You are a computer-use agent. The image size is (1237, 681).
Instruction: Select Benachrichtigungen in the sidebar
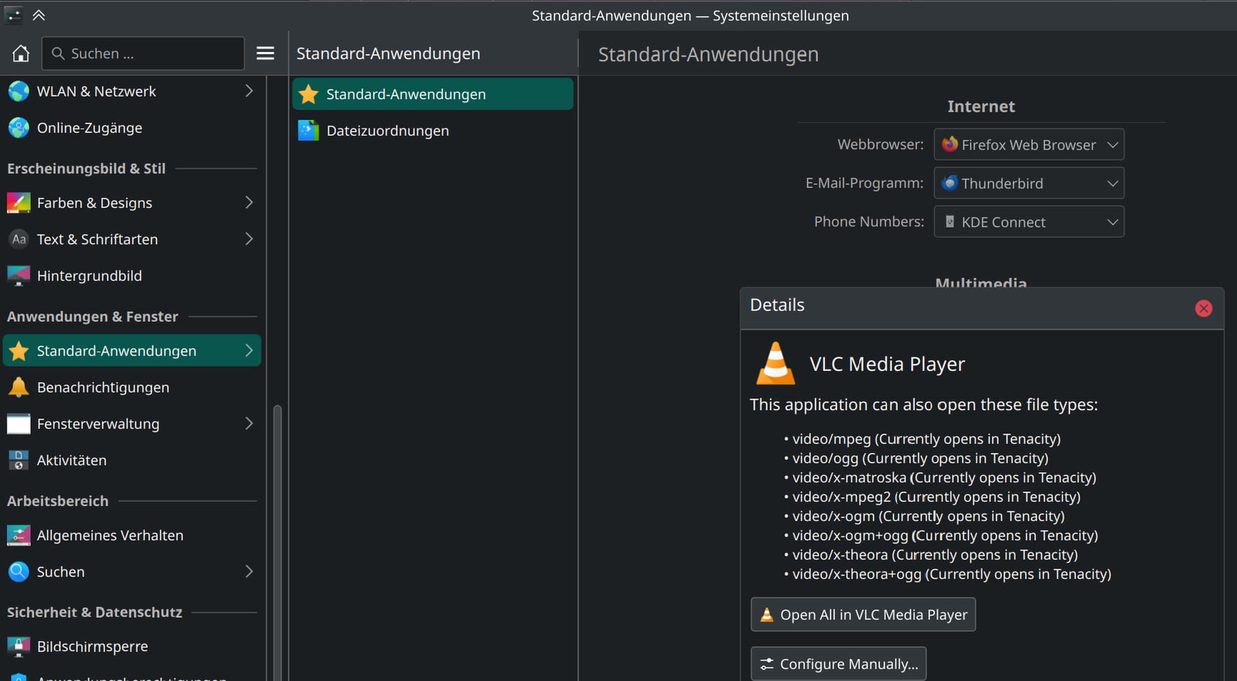coord(132,387)
